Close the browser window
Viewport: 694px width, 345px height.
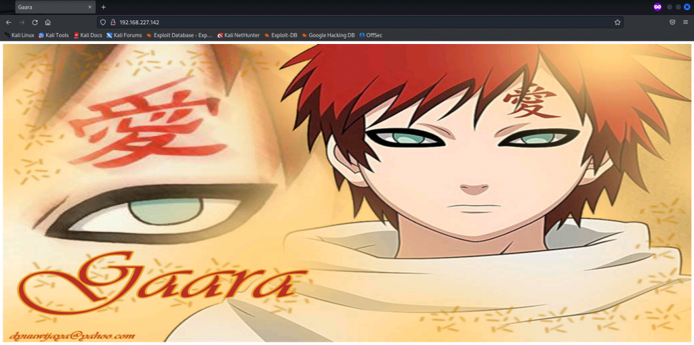pyautogui.click(x=687, y=7)
